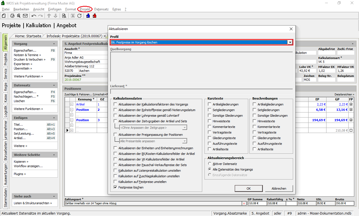The image size is (359, 216).
Task: Select the Aktiver Datensatz radio button
Action: tap(210, 164)
